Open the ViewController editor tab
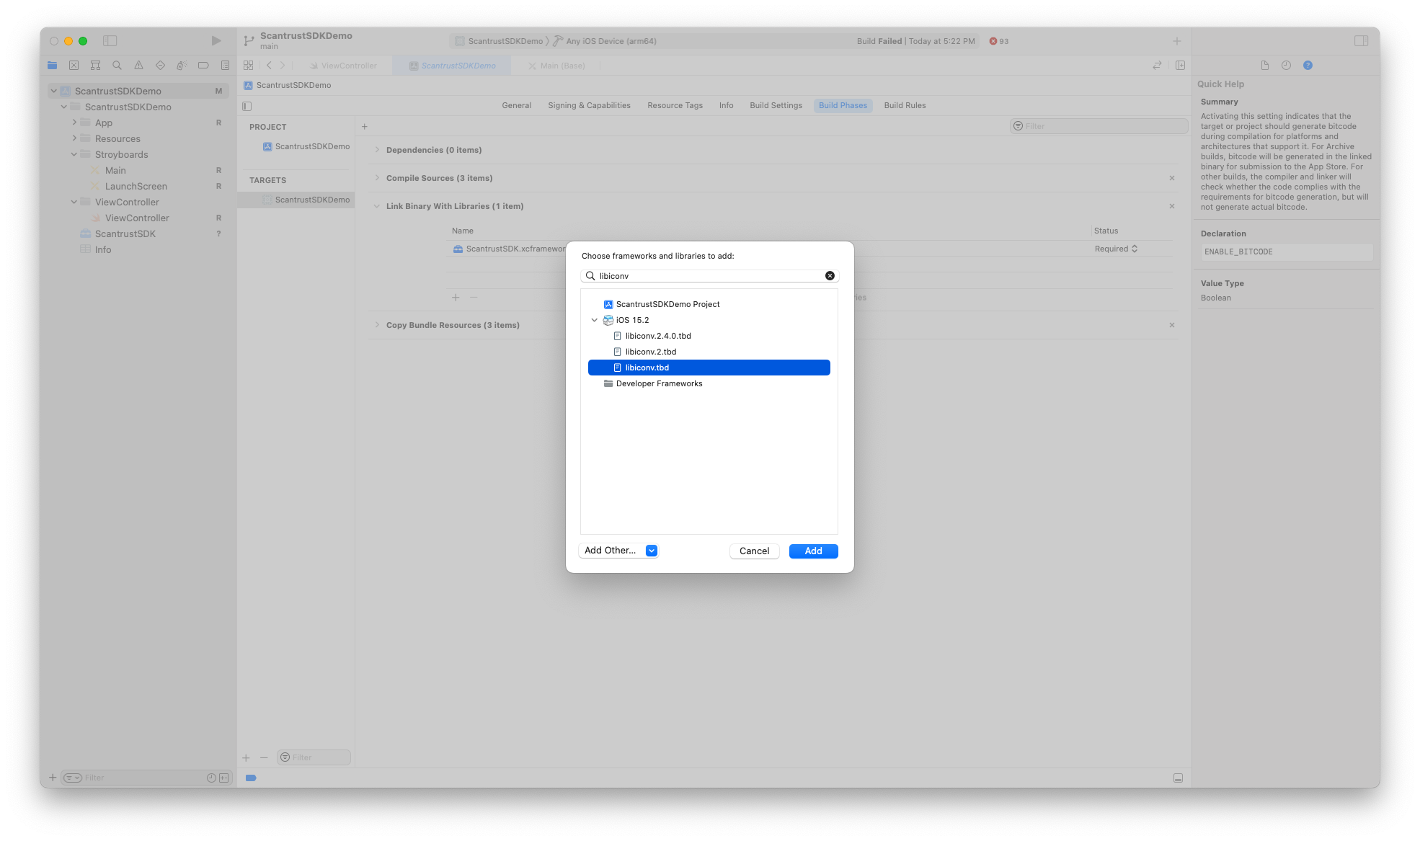Image resolution: width=1420 pixels, height=841 pixels. click(x=343, y=66)
